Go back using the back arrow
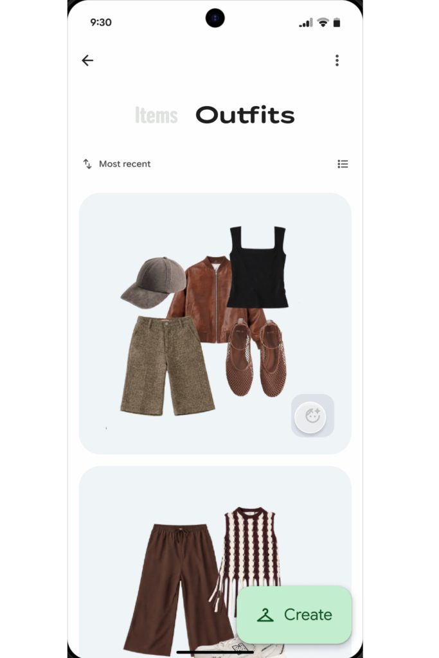 tap(87, 60)
